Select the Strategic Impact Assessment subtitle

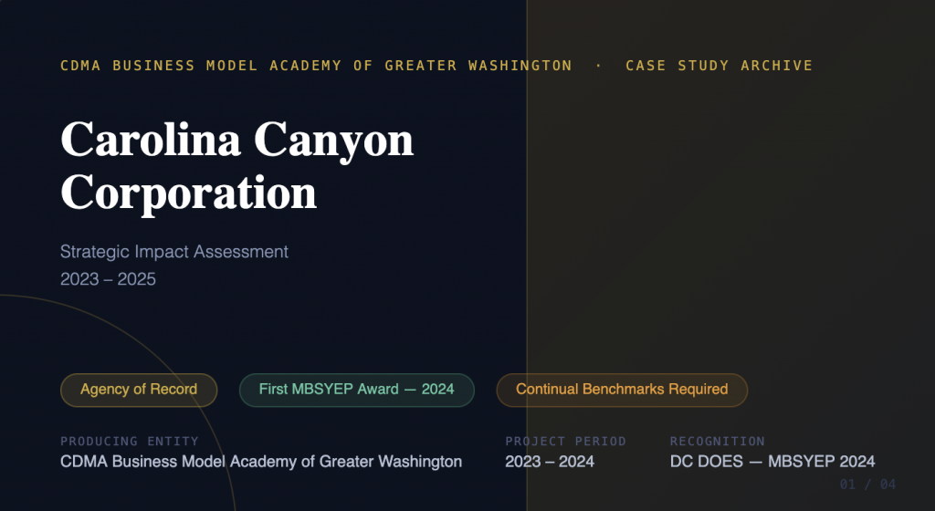coord(173,251)
